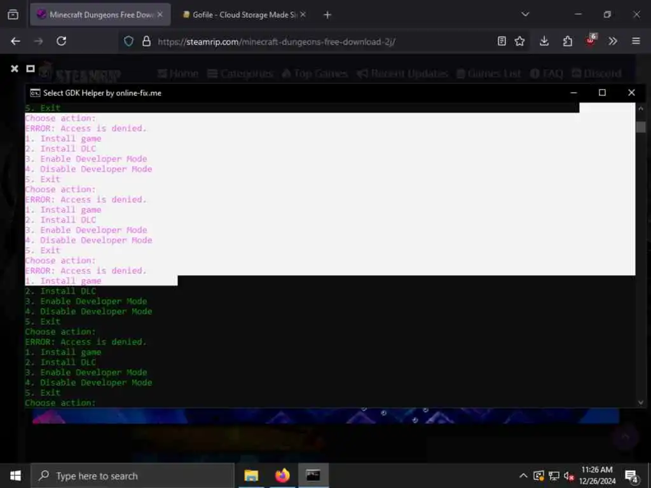Open the Discord link on SteamRIP
This screenshot has width=651, height=488.
(596, 74)
